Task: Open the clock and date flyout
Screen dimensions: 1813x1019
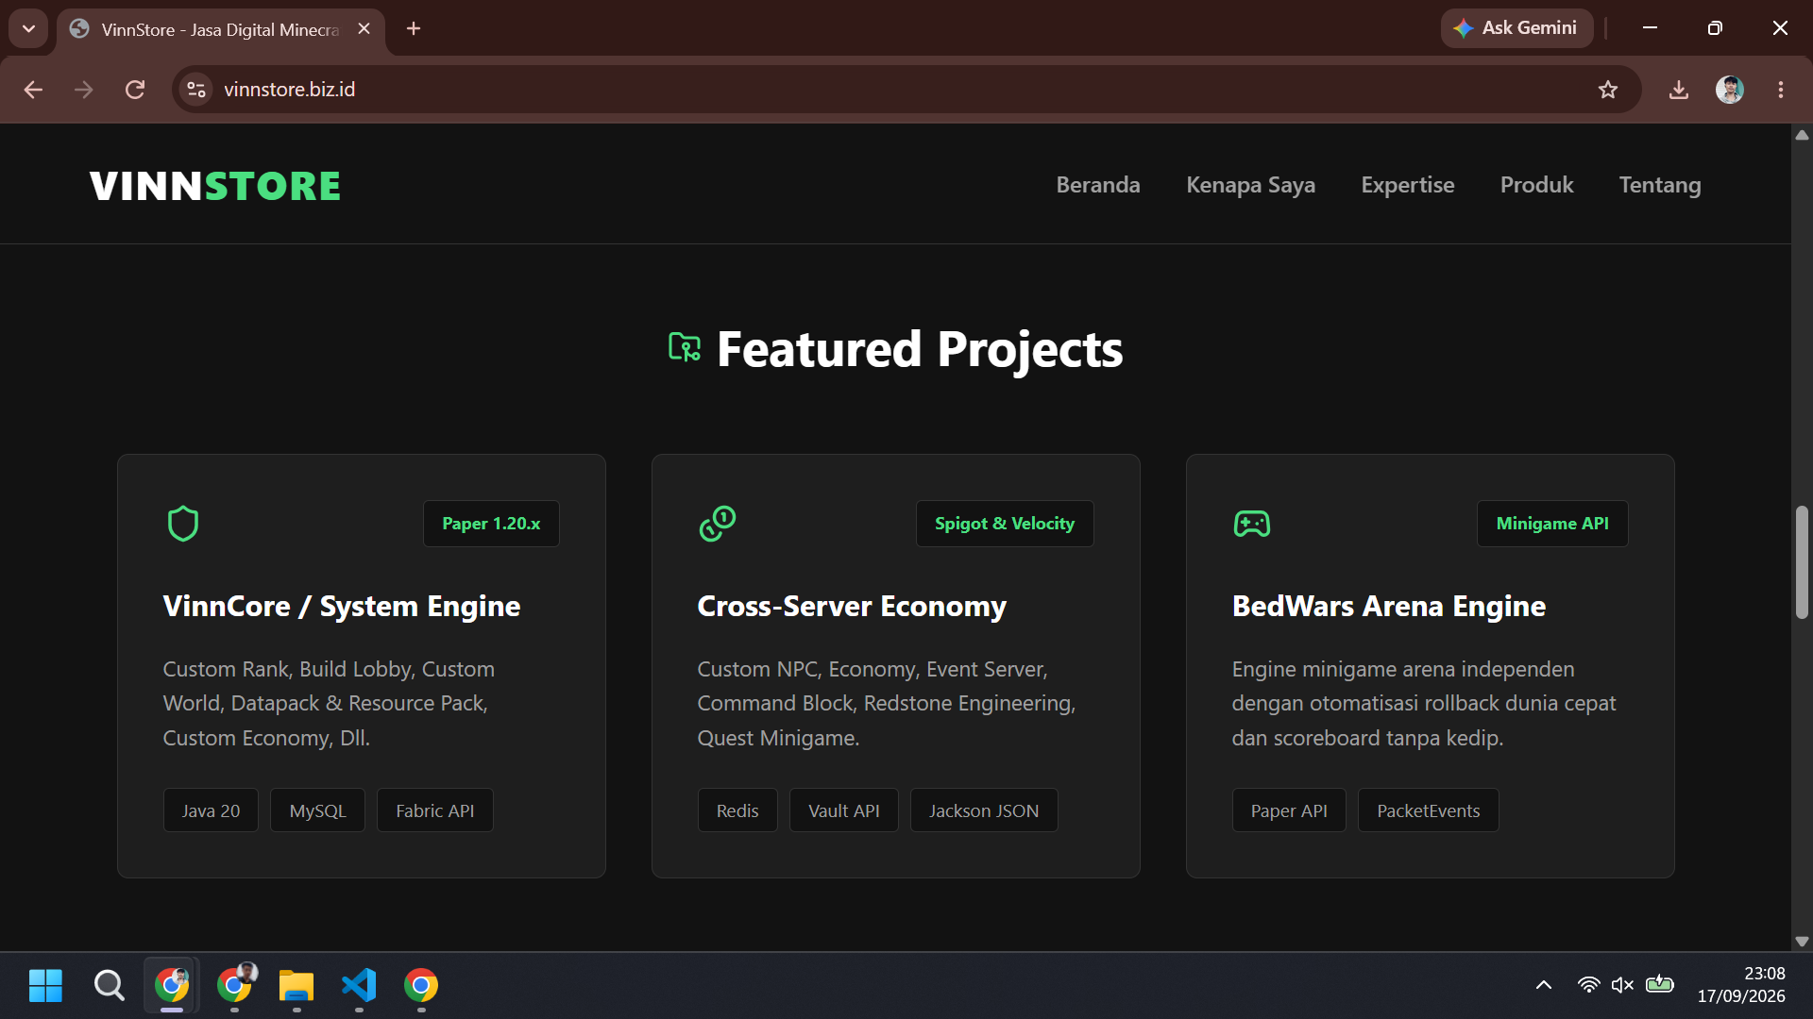Action: (x=1741, y=985)
